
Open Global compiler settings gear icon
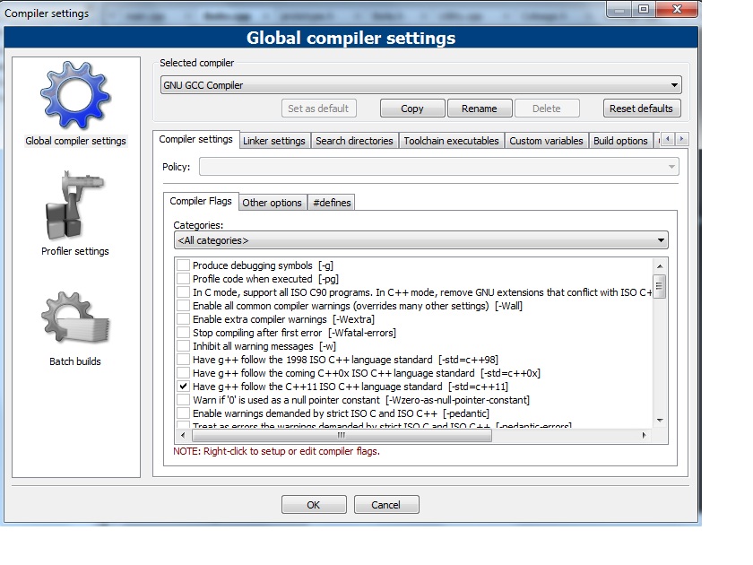pos(75,95)
